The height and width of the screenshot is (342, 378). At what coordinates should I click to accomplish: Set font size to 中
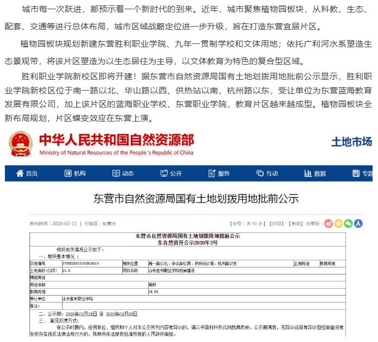tap(254, 224)
